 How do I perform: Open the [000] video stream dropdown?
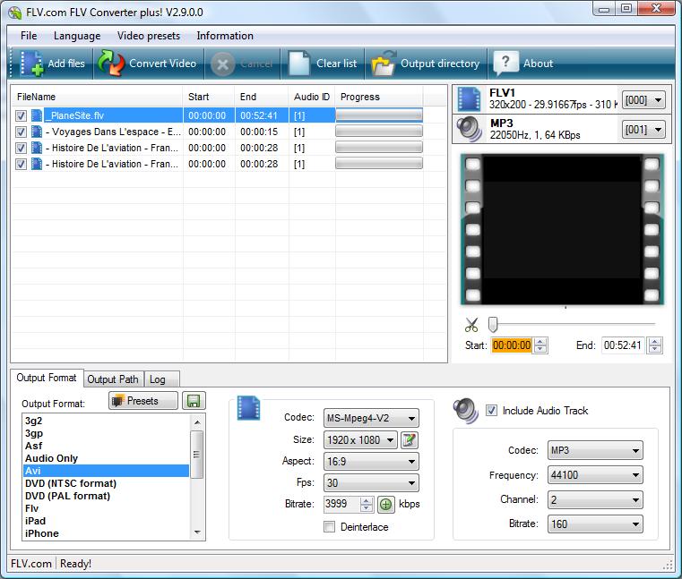(643, 100)
